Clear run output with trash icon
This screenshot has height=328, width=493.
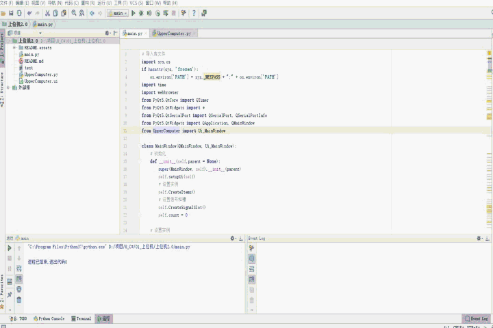click(x=19, y=299)
